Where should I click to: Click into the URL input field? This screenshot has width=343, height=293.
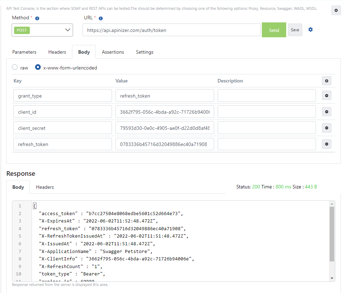click(171, 30)
